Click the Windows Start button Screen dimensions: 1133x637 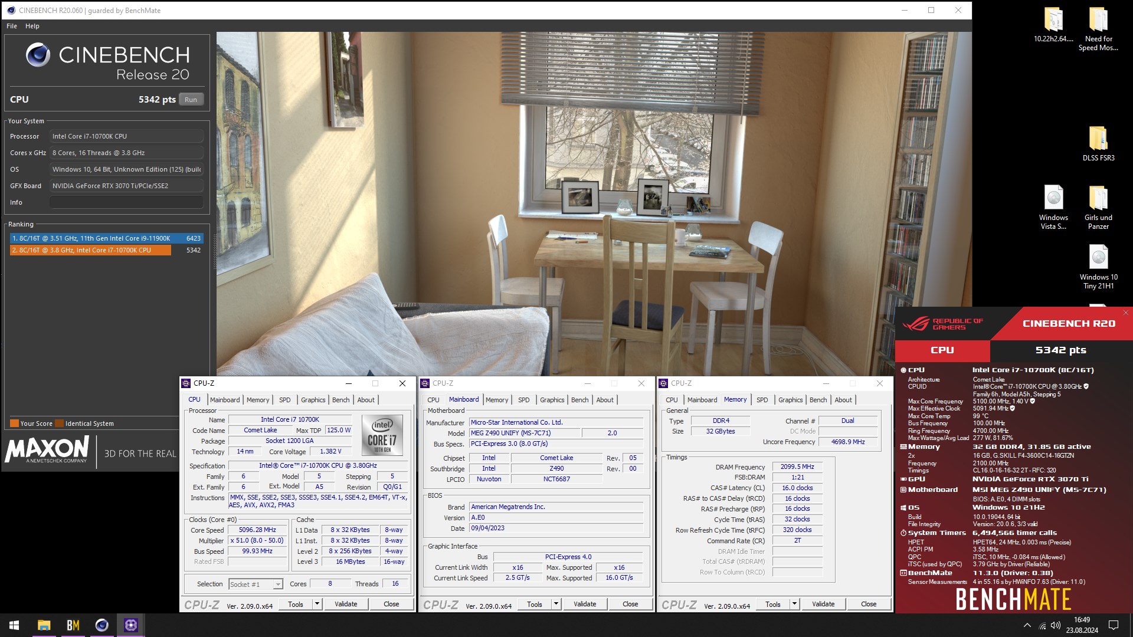coord(14,625)
